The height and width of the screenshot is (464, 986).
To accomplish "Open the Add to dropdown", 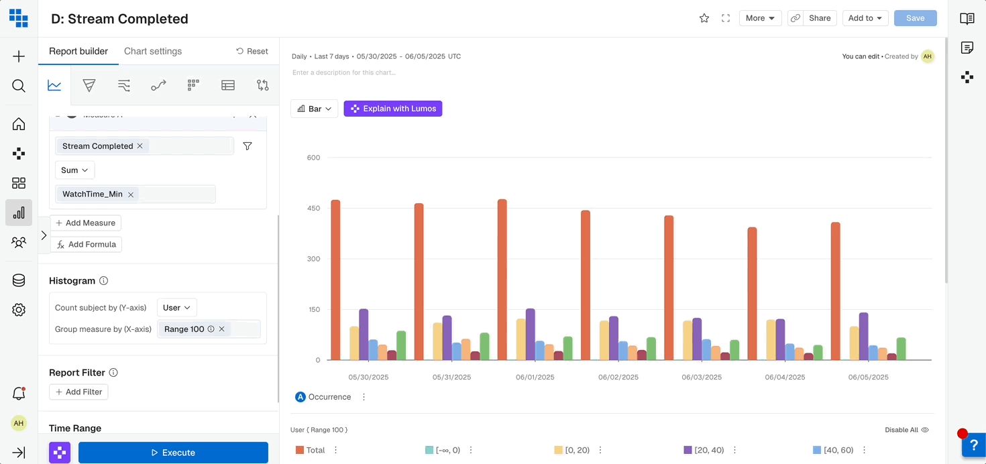I will click(866, 19).
